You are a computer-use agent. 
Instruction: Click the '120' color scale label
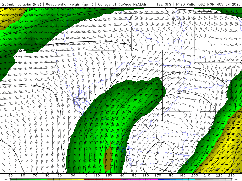click(x=96, y=176)
